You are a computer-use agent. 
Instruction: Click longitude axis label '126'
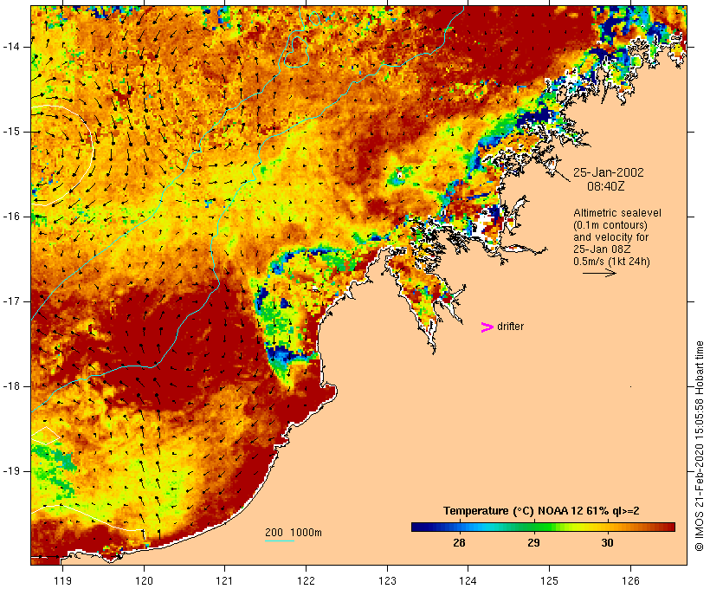tap(630, 580)
